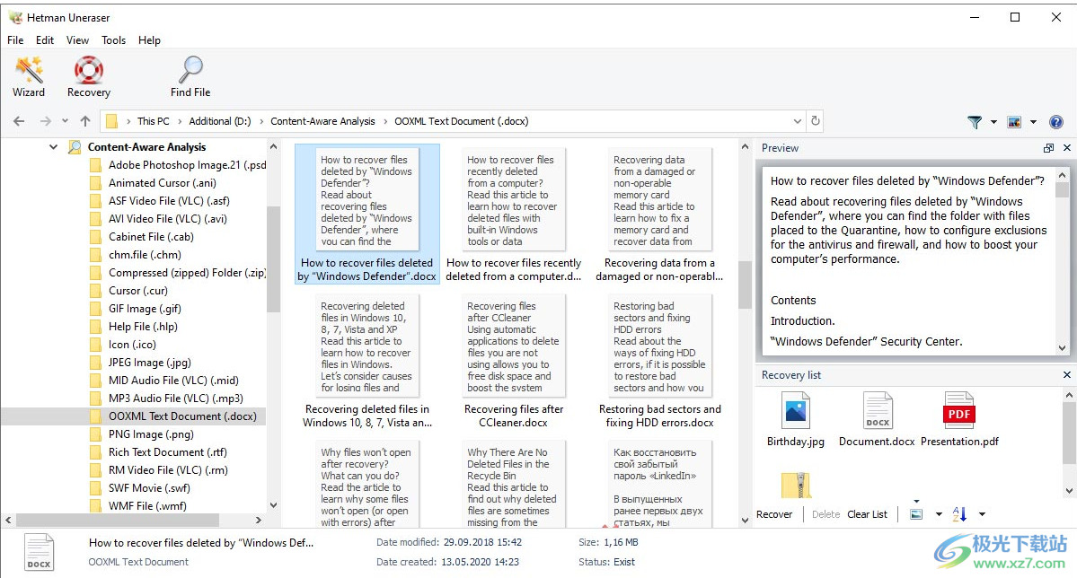Undock the Preview panel
Viewport: 1077px width, 578px height.
click(1048, 148)
